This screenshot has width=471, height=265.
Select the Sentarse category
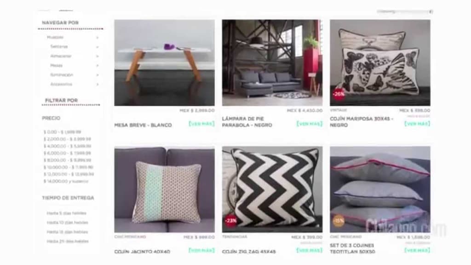[59, 46]
